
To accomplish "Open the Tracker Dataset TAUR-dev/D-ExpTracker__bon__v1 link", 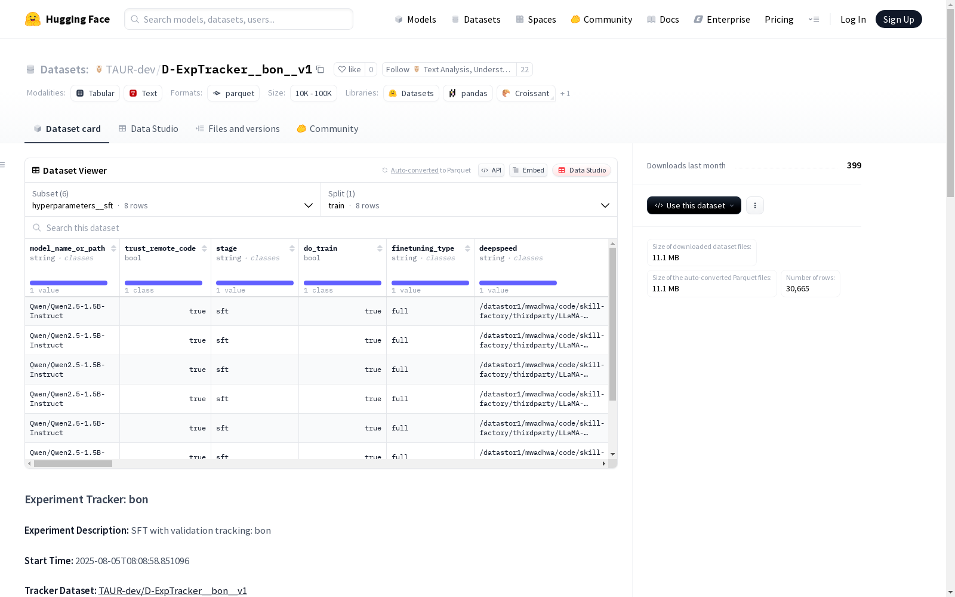I will pyautogui.click(x=172, y=590).
